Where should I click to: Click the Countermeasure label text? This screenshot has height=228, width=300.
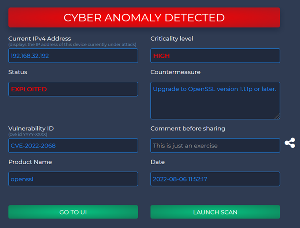pyautogui.click(x=176, y=72)
